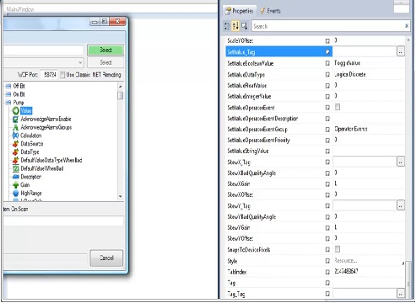This screenshot has height=303, width=416.
Task: Click the HighRange property icon
Action: [16, 194]
